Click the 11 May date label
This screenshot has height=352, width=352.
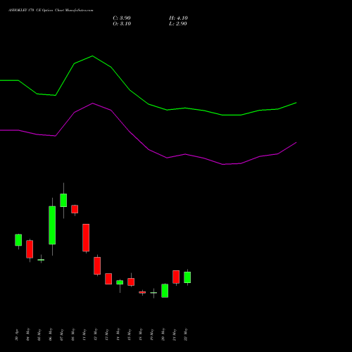pos(84,334)
